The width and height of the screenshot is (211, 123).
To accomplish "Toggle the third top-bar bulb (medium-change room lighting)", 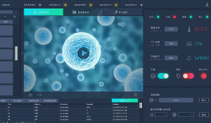I will pyautogui.click(x=91, y=5).
